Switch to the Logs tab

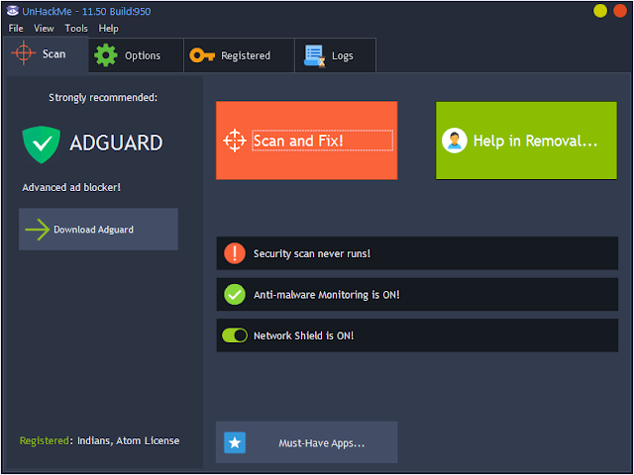point(335,55)
